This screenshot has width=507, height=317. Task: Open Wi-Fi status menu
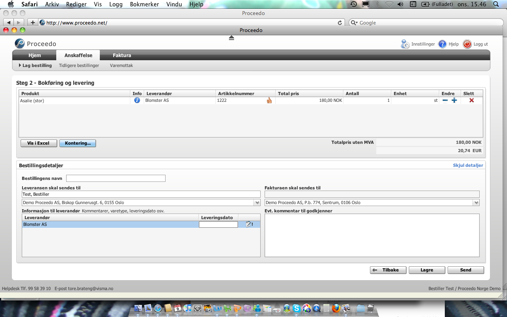pos(389,4)
